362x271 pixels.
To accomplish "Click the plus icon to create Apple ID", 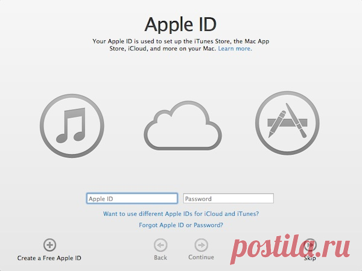I will [49, 245].
